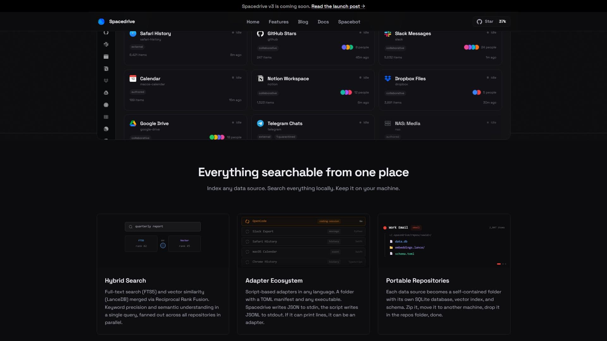Click the 37k star count

click(x=502, y=21)
